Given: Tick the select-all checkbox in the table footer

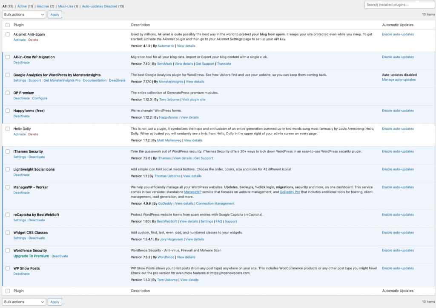Looking at the screenshot, I should click(x=8, y=291).
